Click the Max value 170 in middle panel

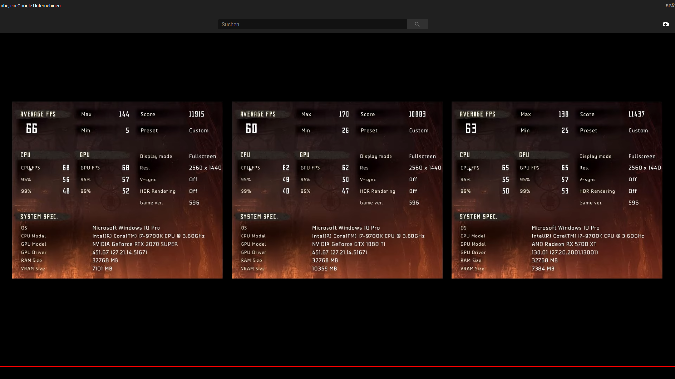(x=344, y=114)
